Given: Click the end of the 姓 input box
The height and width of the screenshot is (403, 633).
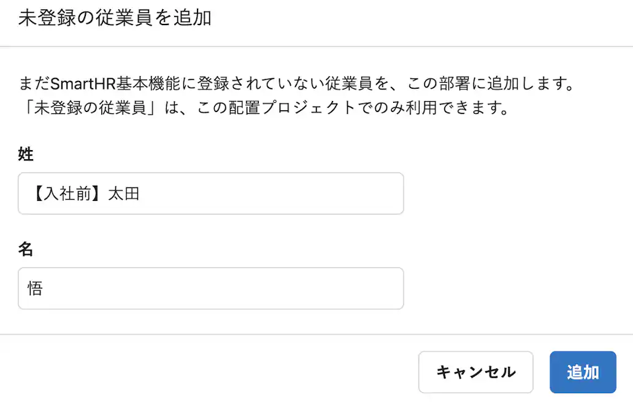Looking at the screenshot, I should (x=386, y=193).
